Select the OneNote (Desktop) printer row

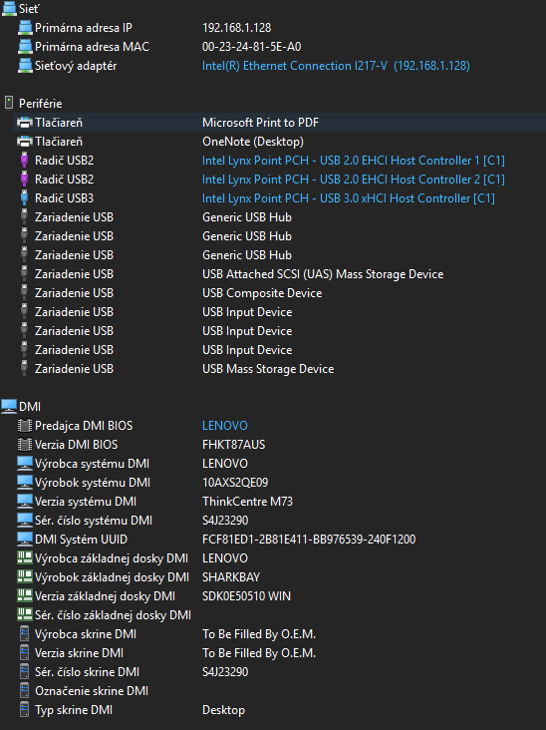point(273,142)
